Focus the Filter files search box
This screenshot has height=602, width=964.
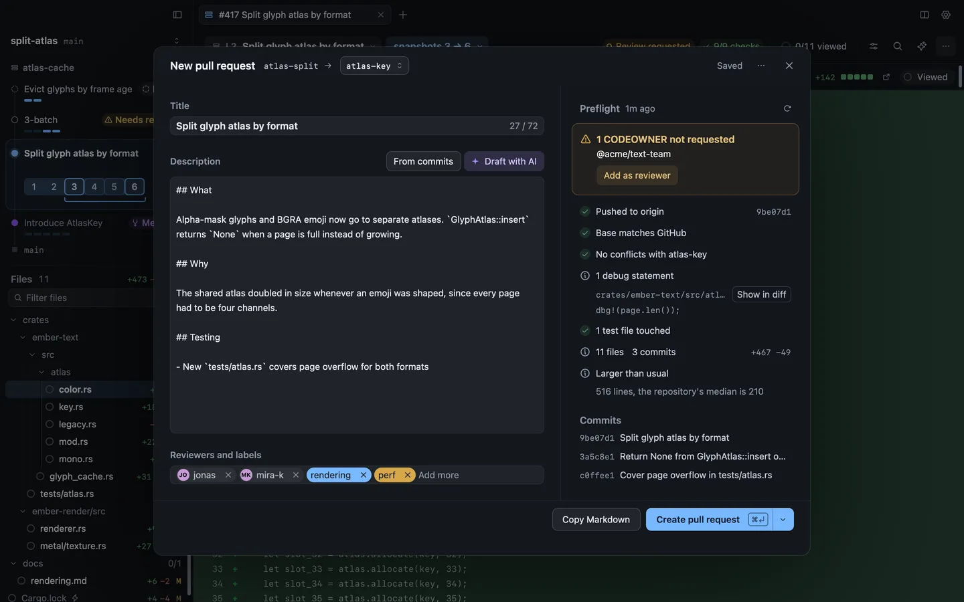82,298
